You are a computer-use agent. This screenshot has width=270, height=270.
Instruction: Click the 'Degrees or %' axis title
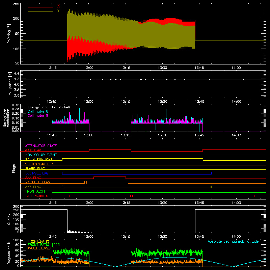coord(9,253)
